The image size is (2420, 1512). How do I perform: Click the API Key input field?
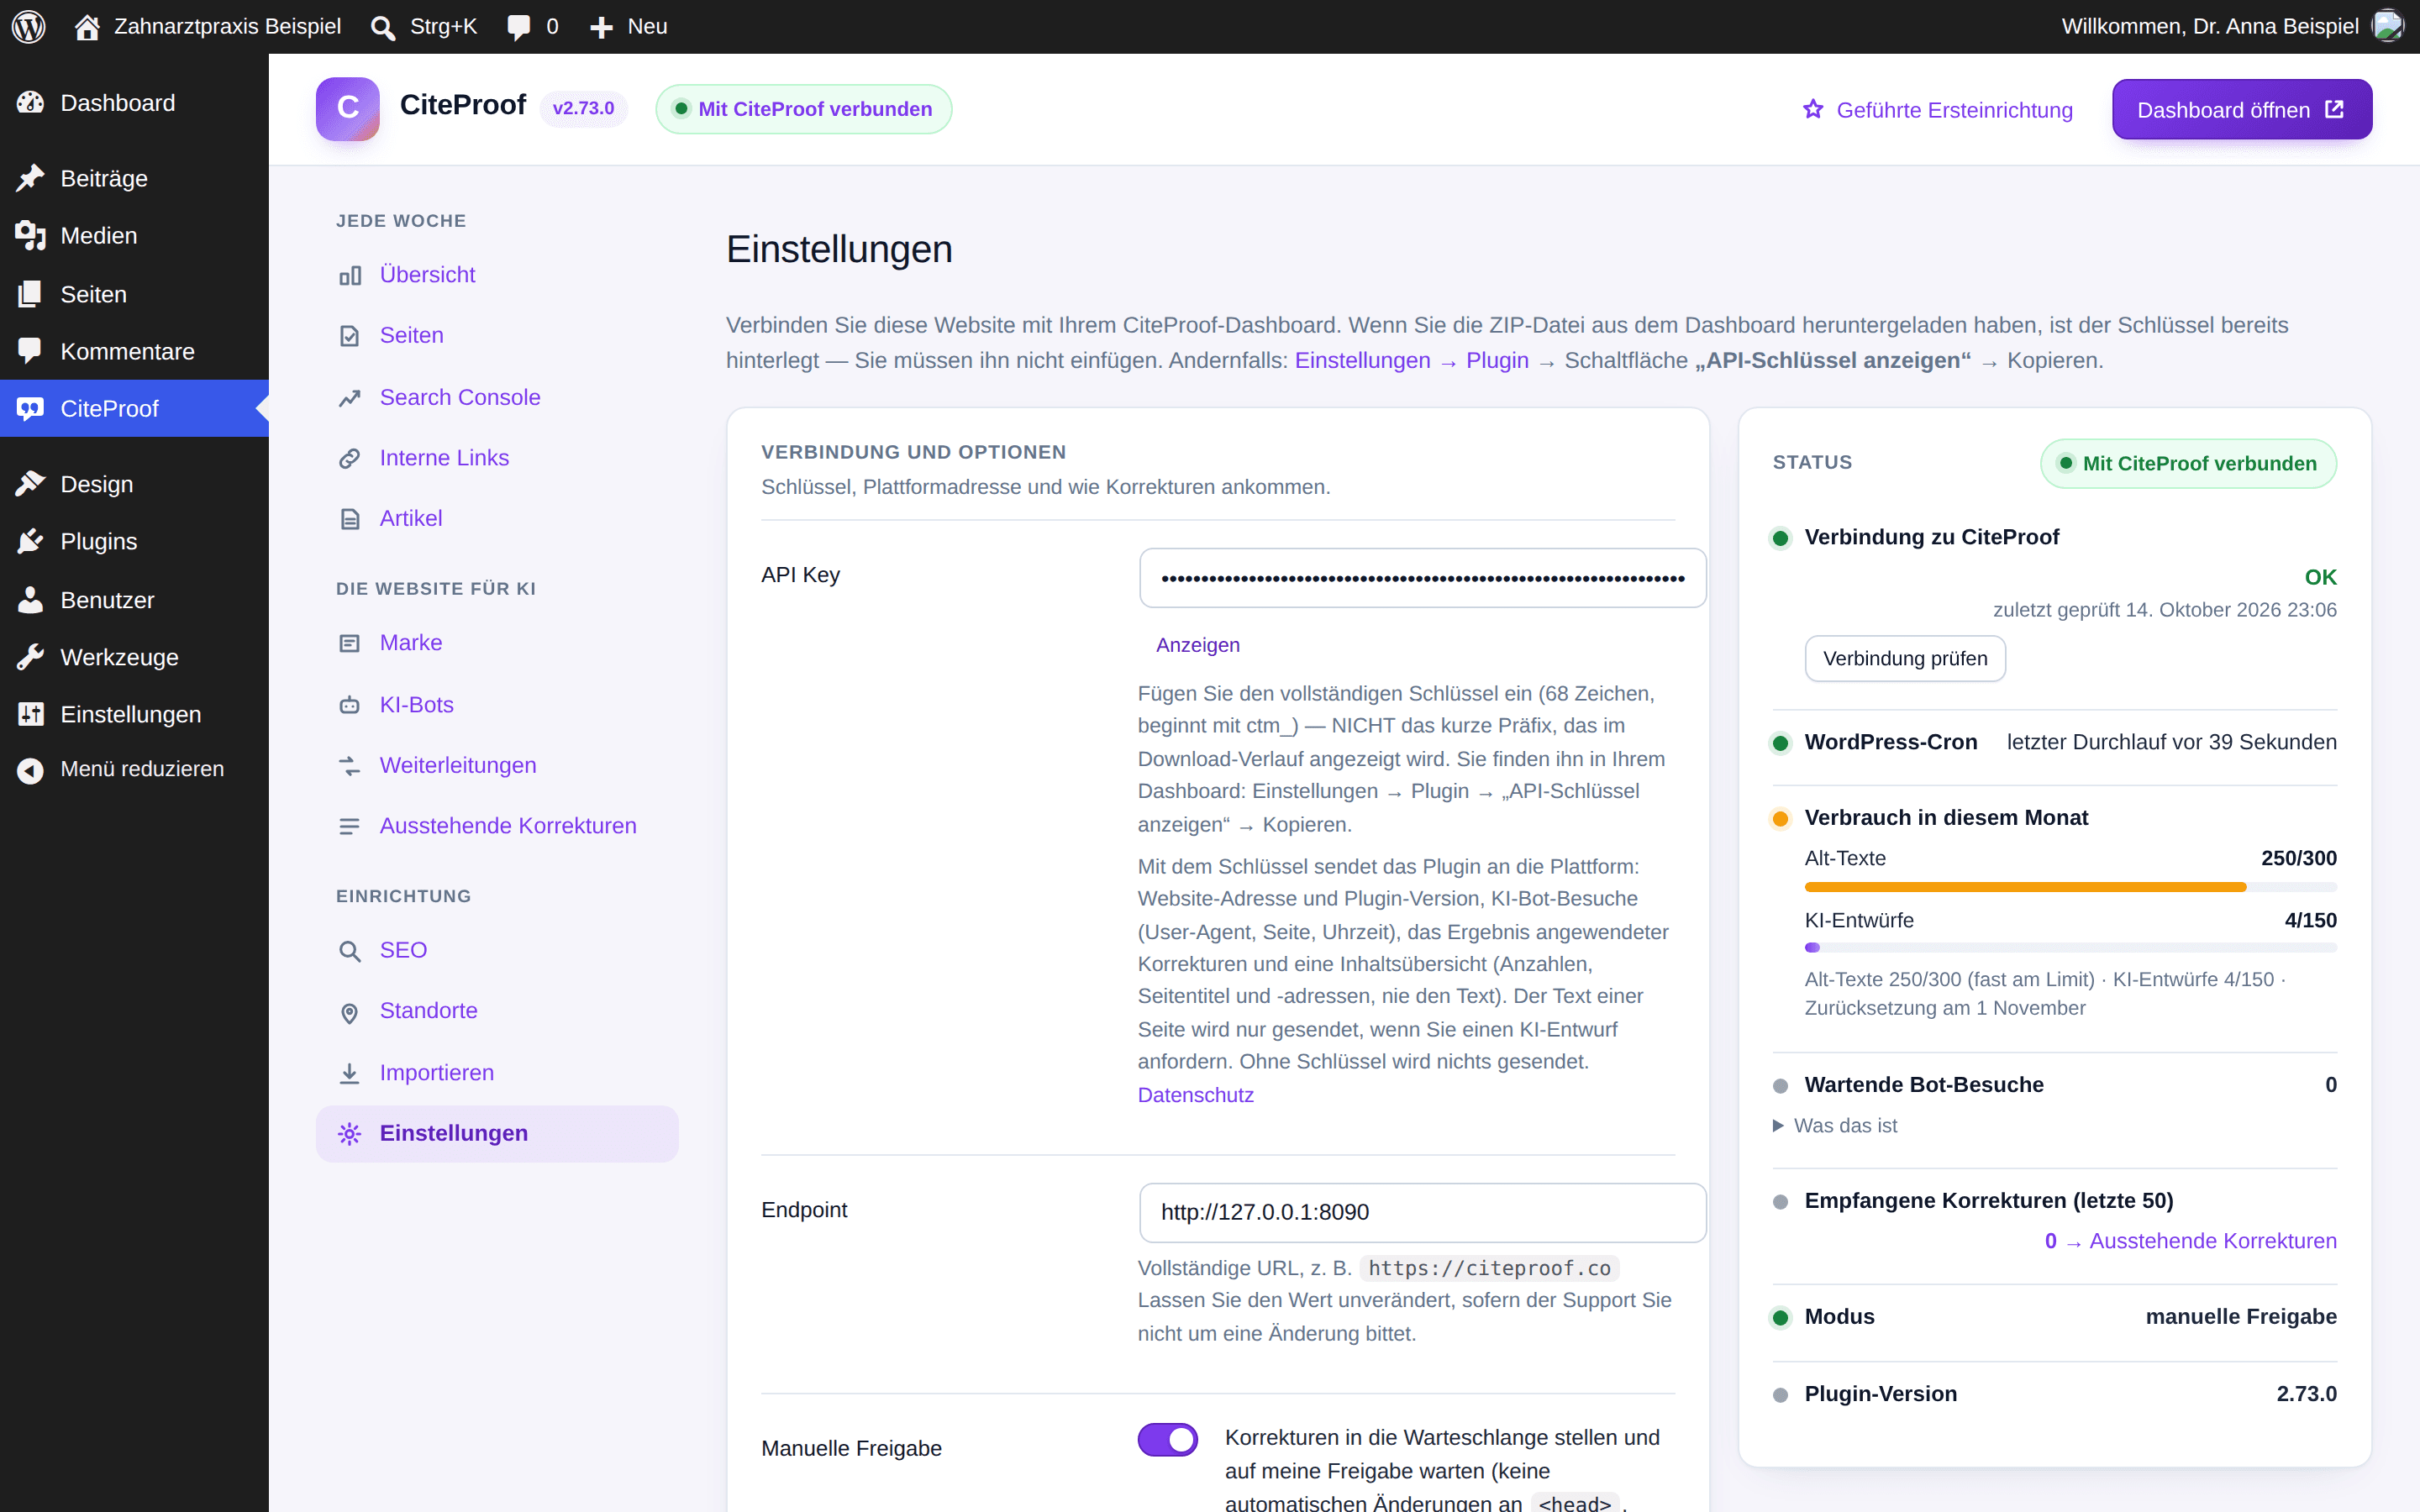coord(1422,577)
